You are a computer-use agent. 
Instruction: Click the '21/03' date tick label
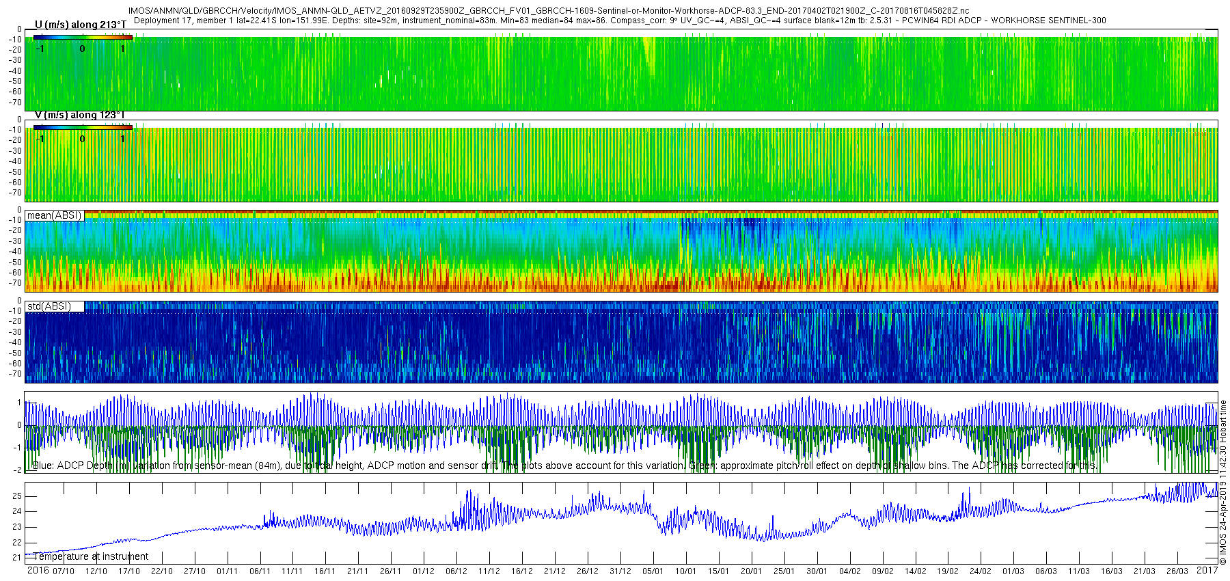click(x=1145, y=571)
